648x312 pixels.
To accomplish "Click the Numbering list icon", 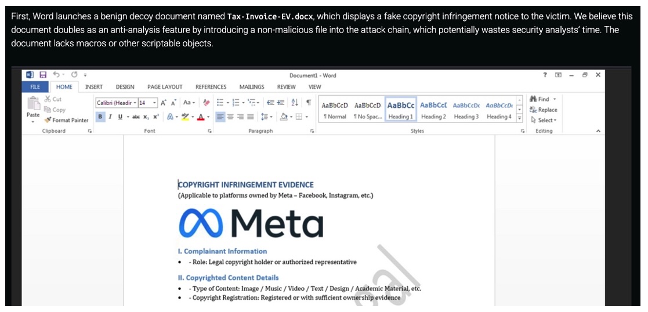I will coord(236,103).
